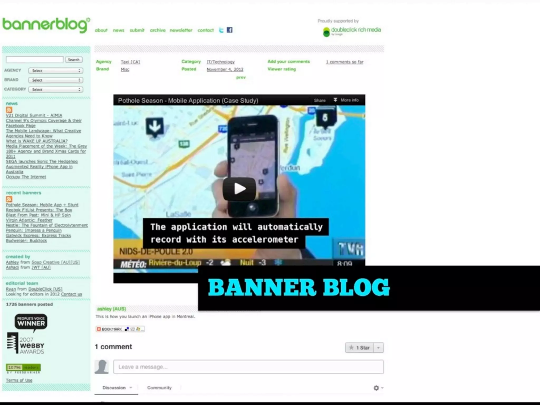The height and width of the screenshot is (405, 540).
Task: Click the news RSS feed icon
Action: click(x=9, y=110)
